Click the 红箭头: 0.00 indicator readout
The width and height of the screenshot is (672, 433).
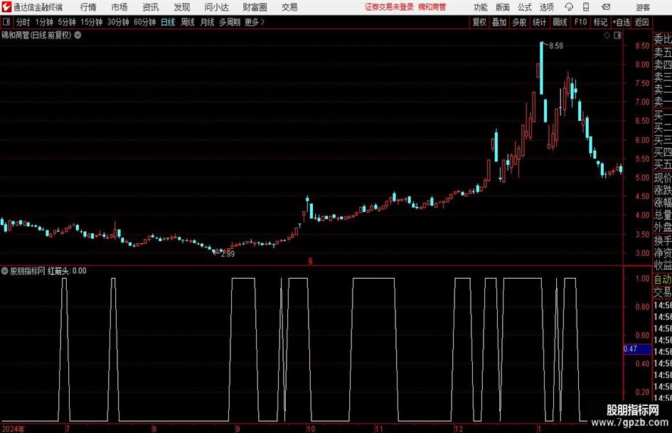tap(67, 271)
